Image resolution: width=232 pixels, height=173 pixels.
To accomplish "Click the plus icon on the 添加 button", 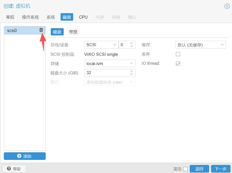I will pyautogui.click(x=19, y=156).
